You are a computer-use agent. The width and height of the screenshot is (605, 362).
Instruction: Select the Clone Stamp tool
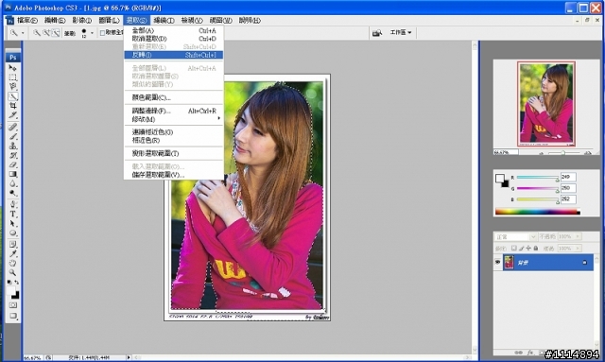coord(12,146)
